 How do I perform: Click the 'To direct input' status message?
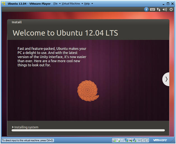[28, 140]
